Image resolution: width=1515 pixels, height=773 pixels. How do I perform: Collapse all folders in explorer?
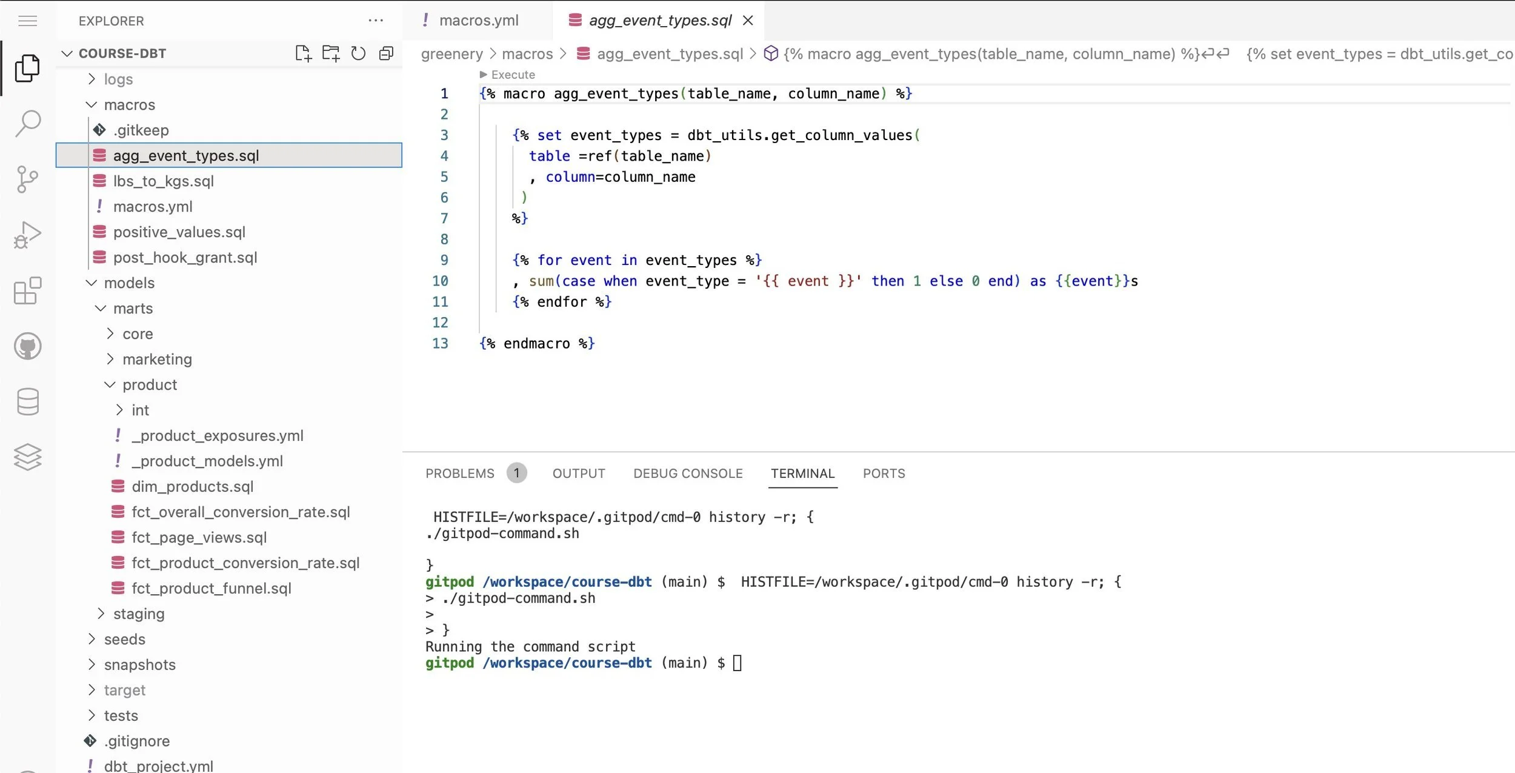(386, 53)
